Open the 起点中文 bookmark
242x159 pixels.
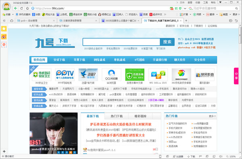(156, 14)
